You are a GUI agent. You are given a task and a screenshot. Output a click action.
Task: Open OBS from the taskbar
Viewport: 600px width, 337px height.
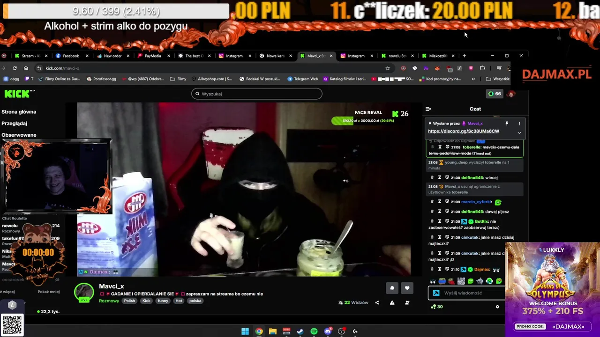pyautogui.click(x=342, y=331)
